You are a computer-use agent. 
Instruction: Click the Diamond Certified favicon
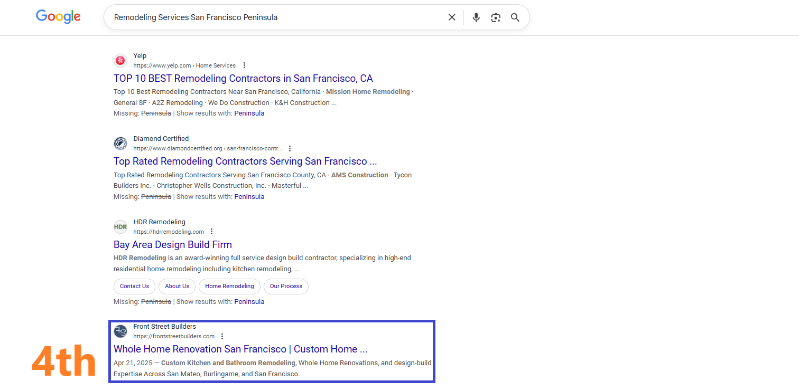[120, 144]
